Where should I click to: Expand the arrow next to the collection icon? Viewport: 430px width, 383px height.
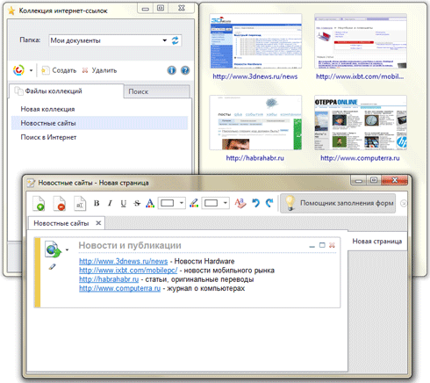31,70
